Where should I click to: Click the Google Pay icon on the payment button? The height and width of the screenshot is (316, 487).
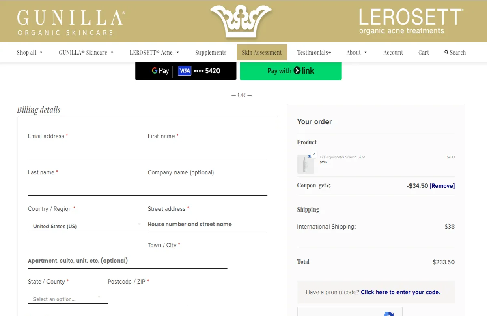tap(155, 70)
